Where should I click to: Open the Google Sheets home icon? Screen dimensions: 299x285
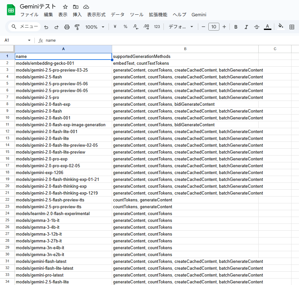pos(11,10)
